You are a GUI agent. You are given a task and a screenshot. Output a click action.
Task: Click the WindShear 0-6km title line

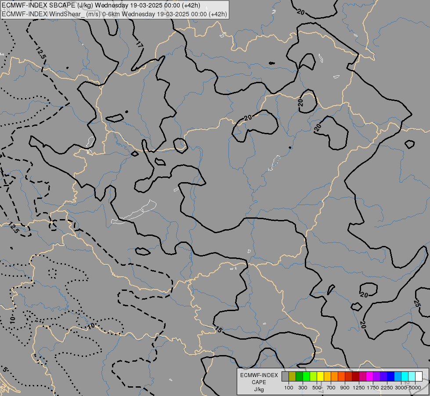pos(115,14)
